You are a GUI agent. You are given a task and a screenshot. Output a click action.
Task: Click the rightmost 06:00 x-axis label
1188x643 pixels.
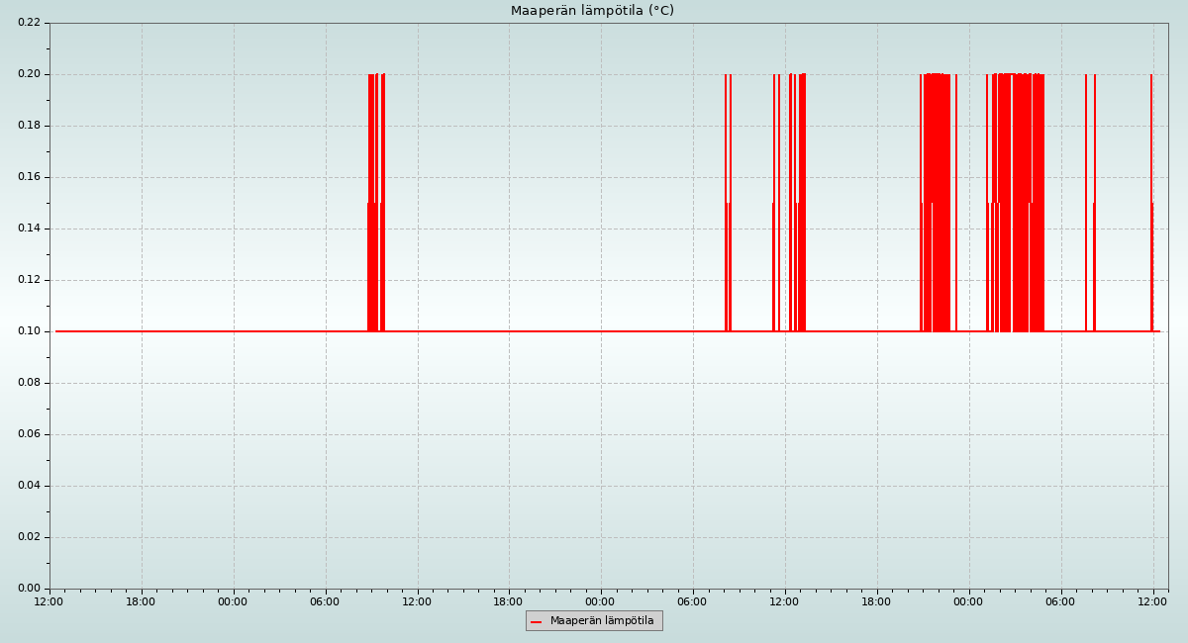(1061, 601)
